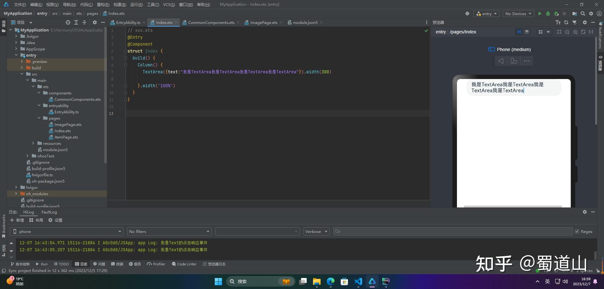Open log panel settings gear at right
Viewport: 604px width, 289px height.
point(585,212)
